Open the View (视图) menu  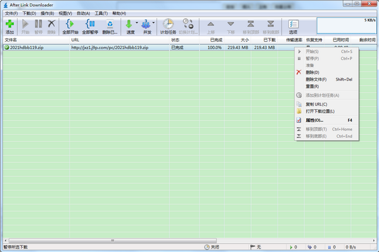(x=65, y=13)
